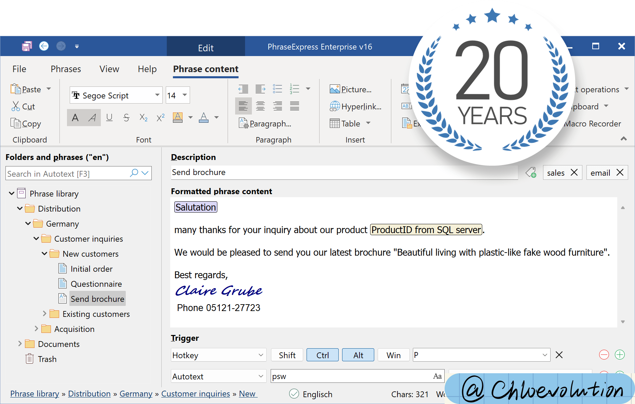Open font color dropdown arrow
635x404 pixels.
pyautogui.click(x=216, y=118)
